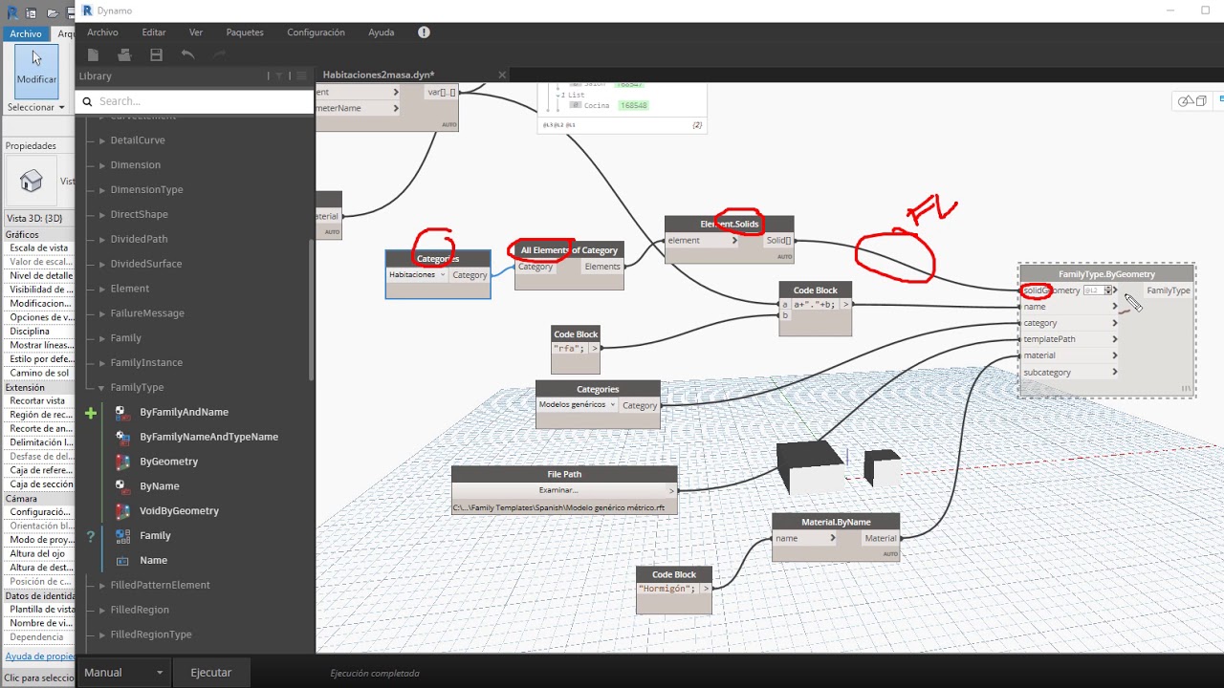1224x688 pixels.
Task: Click the Revit open folder icon
Action: click(x=52, y=13)
